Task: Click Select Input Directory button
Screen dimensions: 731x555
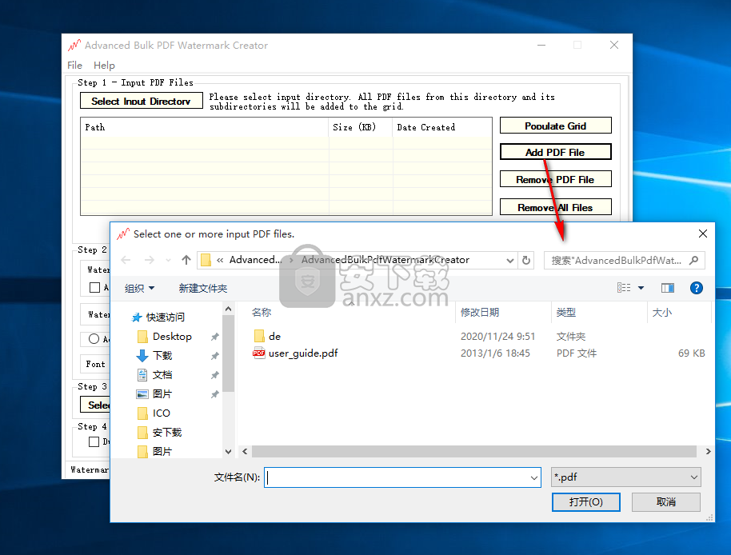Action: click(x=142, y=101)
